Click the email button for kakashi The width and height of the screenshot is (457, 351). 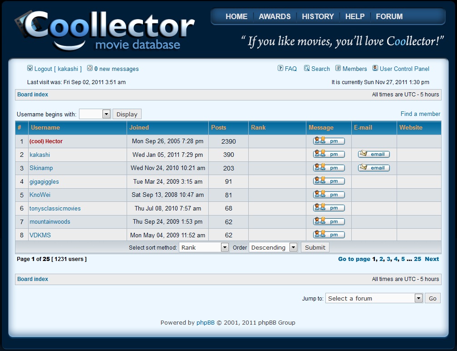pyautogui.click(x=373, y=154)
